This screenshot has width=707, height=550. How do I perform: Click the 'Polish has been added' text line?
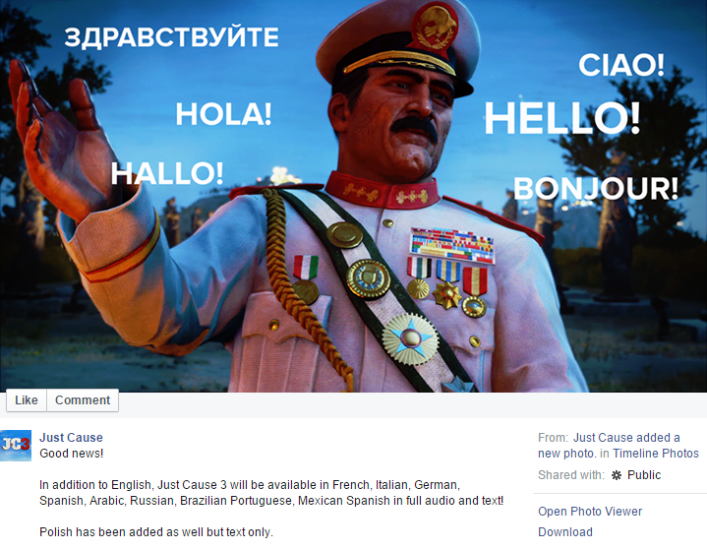pos(156,532)
